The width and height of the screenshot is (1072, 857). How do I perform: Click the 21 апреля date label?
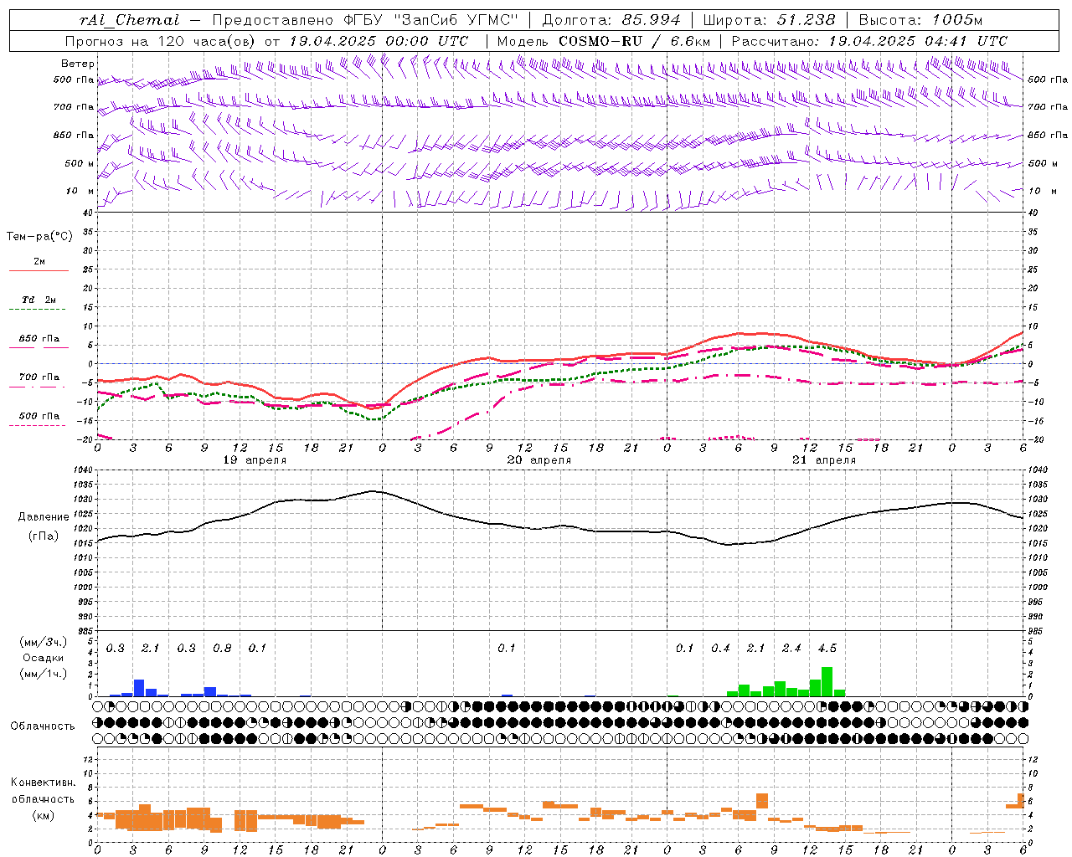click(824, 460)
